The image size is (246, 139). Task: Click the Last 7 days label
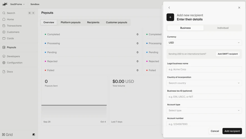pyautogui.click(x=117, y=122)
